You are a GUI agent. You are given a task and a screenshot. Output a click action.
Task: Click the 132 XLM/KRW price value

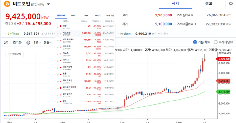tap(90, 67)
